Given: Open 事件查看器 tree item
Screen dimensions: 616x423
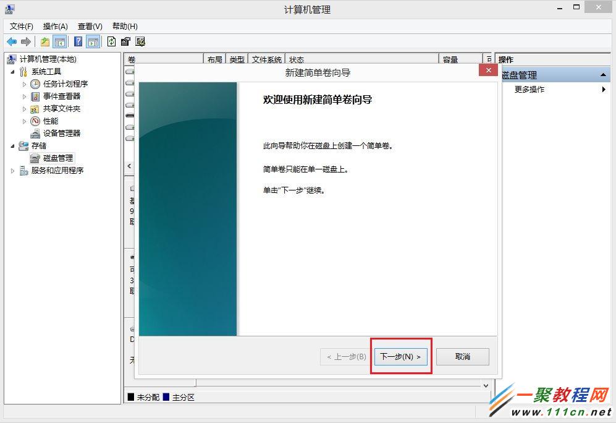Looking at the screenshot, I should click(x=62, y=96).
